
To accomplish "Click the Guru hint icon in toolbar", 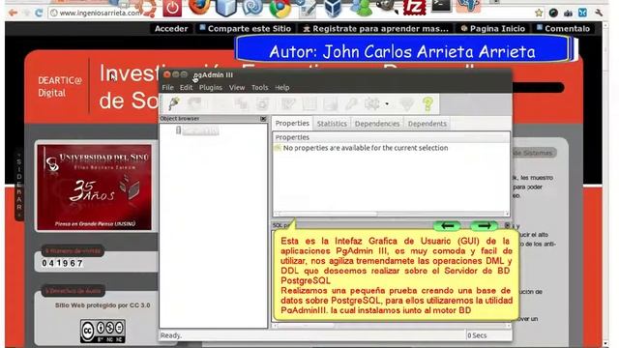I will tap(406, 103).
